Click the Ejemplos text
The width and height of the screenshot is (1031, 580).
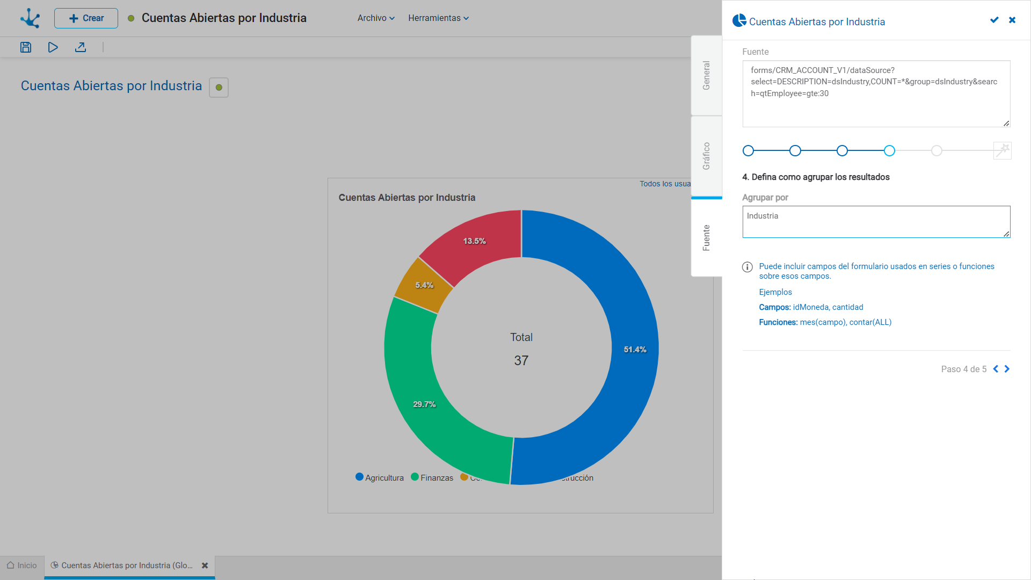[775, 292]
